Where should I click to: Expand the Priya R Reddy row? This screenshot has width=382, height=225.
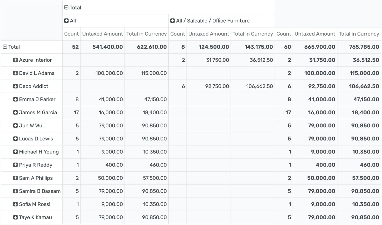(15, 165)
